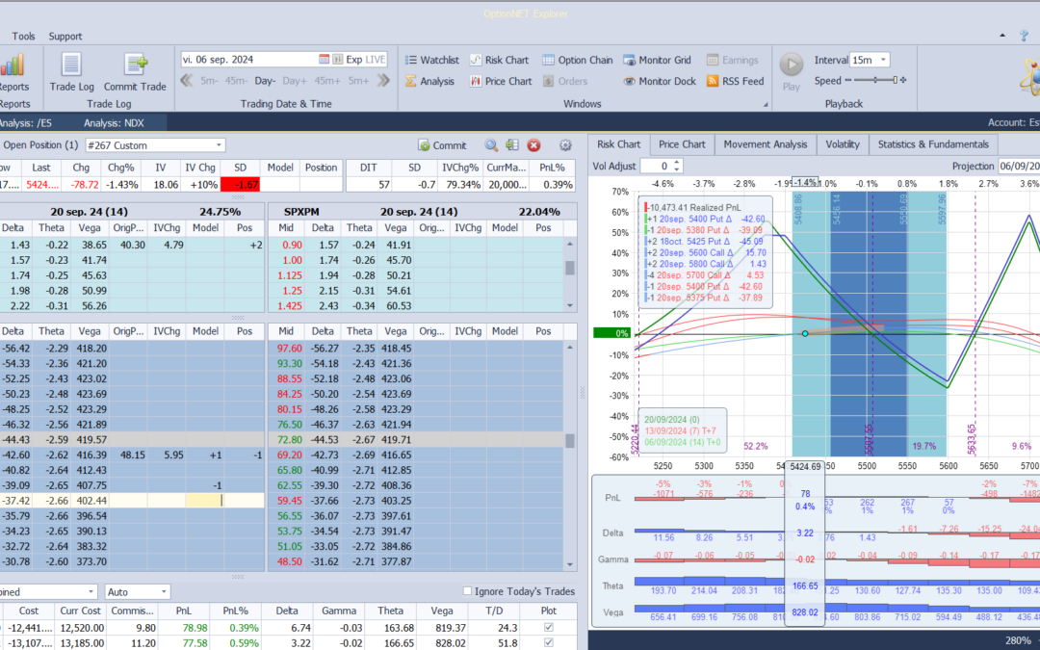1040x650 pixels.
Task: Open Price Chart from Windows group
Action: click(x=501, y=81)
